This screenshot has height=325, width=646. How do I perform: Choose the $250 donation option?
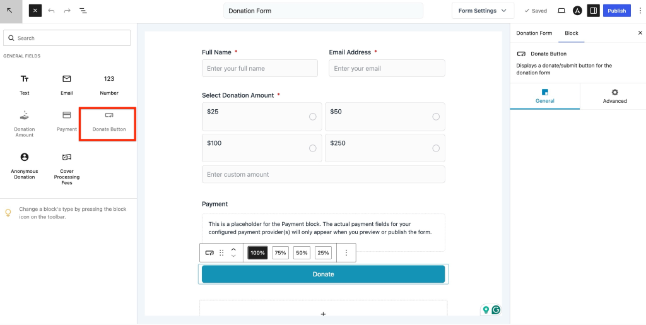coord(385,148)
